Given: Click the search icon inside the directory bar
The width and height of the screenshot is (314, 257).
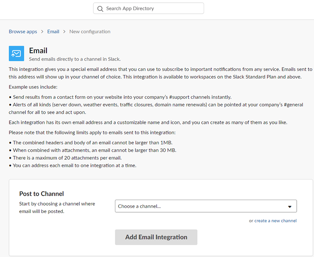Looking at the screenshot, I should pos(100,8).
